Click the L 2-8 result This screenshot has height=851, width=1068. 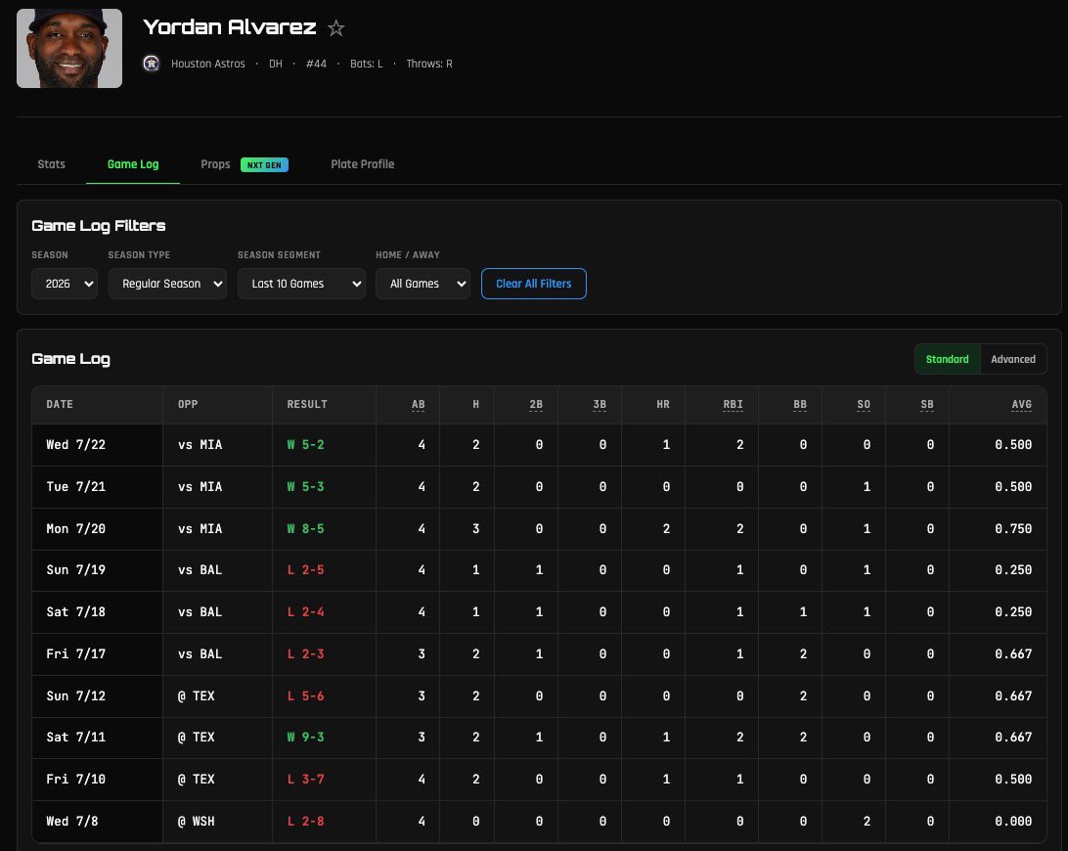click(x=306, y=821)
